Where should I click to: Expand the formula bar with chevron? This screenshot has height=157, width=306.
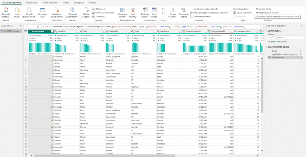point(261,26)
